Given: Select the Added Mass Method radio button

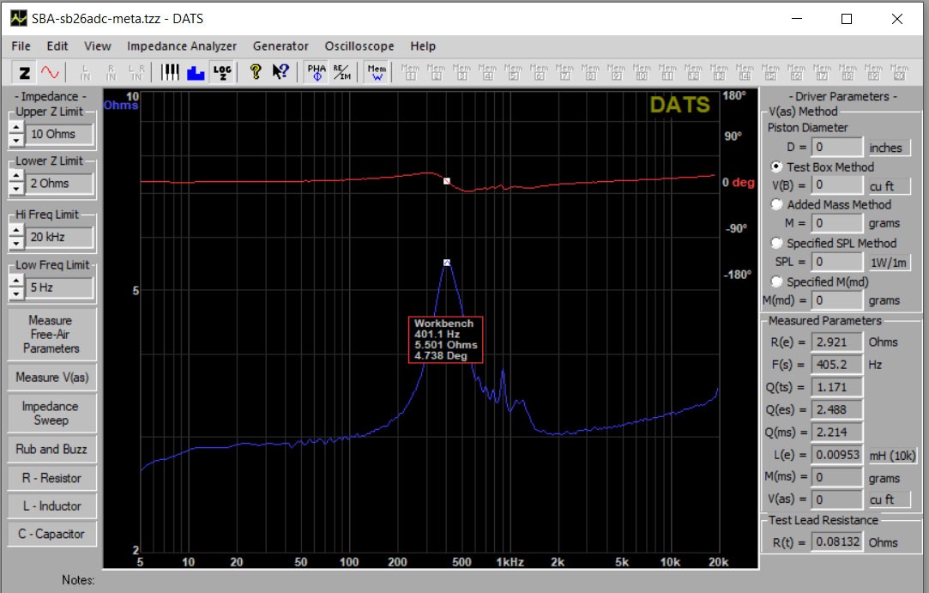Looking at the screenshot, I should pos(776,204).
